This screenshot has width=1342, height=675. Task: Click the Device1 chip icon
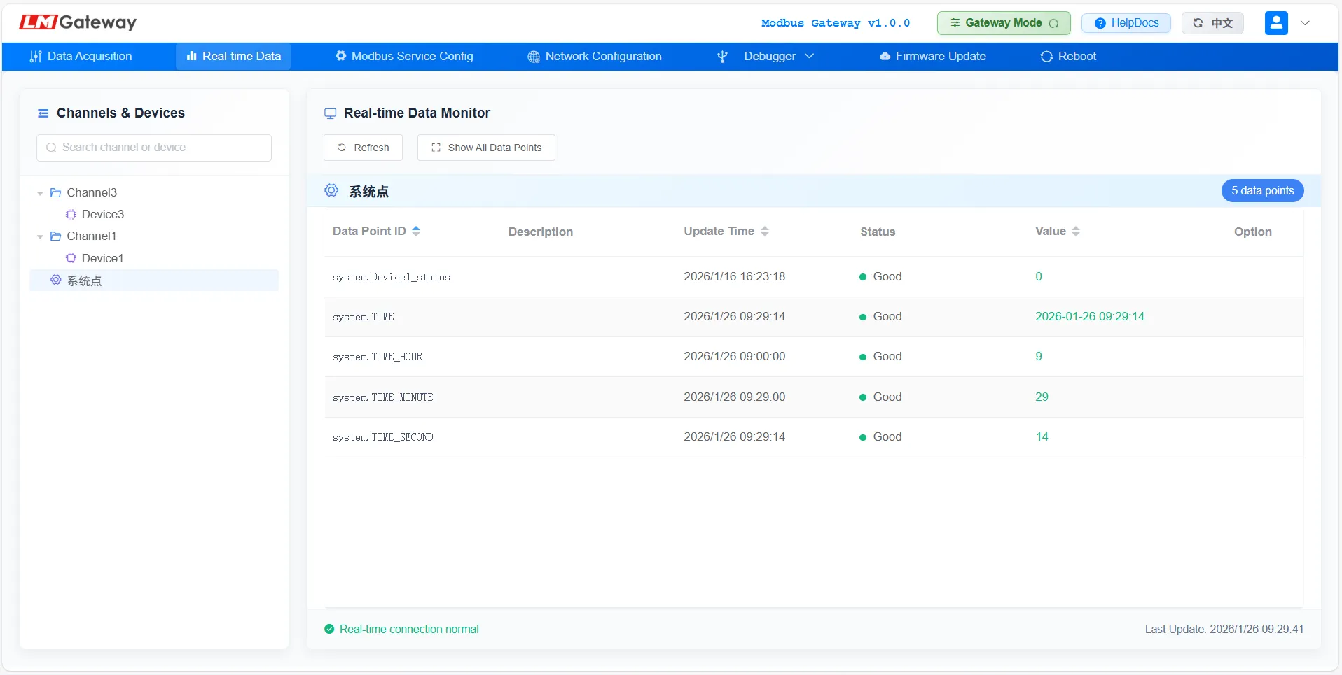pyautogui.click(x=71, y=258)
